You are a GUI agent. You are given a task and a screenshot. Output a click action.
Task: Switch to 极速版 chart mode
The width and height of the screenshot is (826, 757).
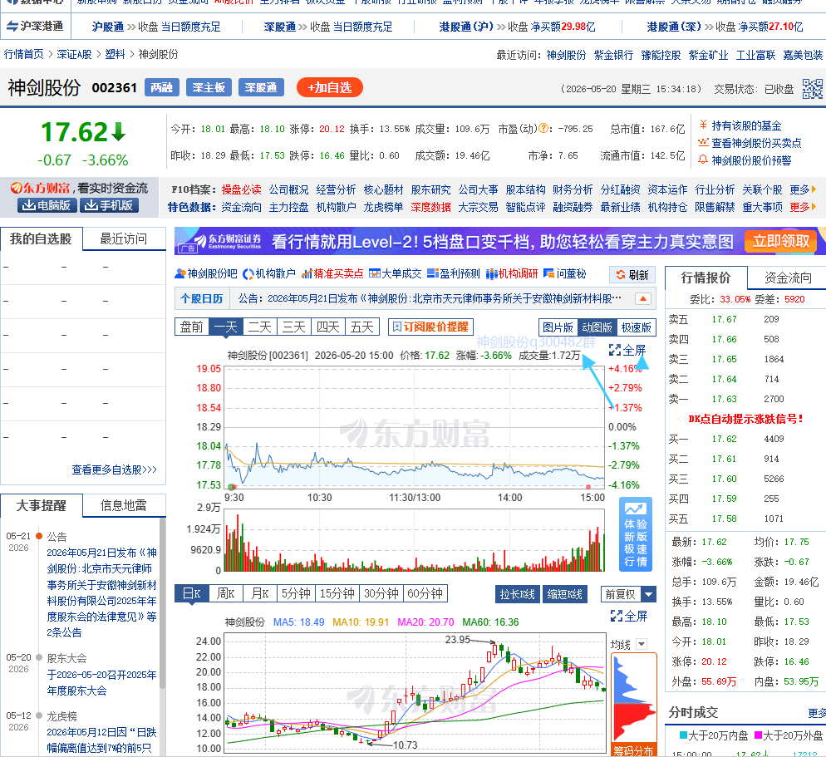pos(637,327)
